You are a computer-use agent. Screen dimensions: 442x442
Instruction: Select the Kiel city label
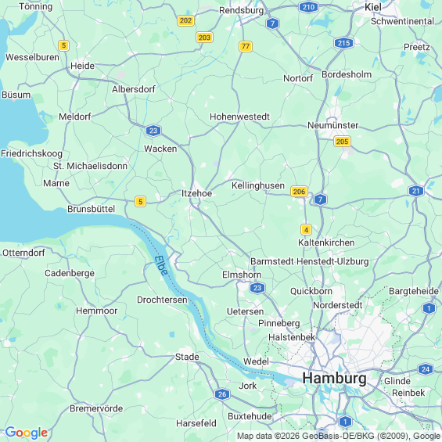(x=373, y=7)
